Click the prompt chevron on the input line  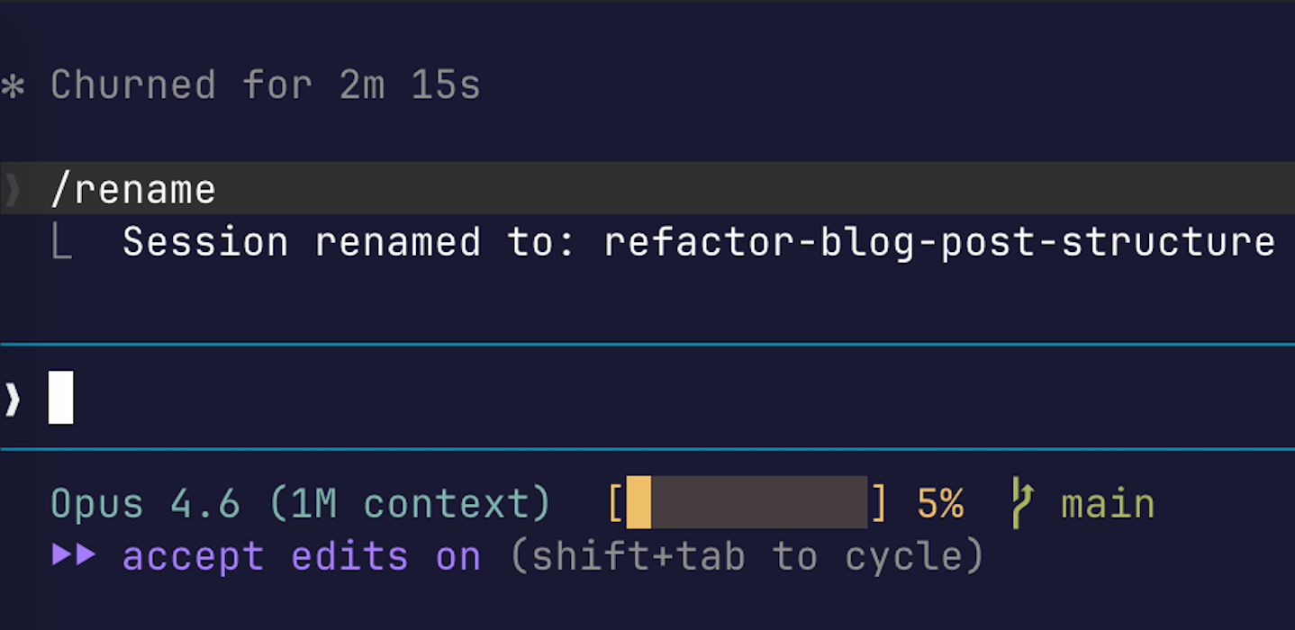(13, 399)
